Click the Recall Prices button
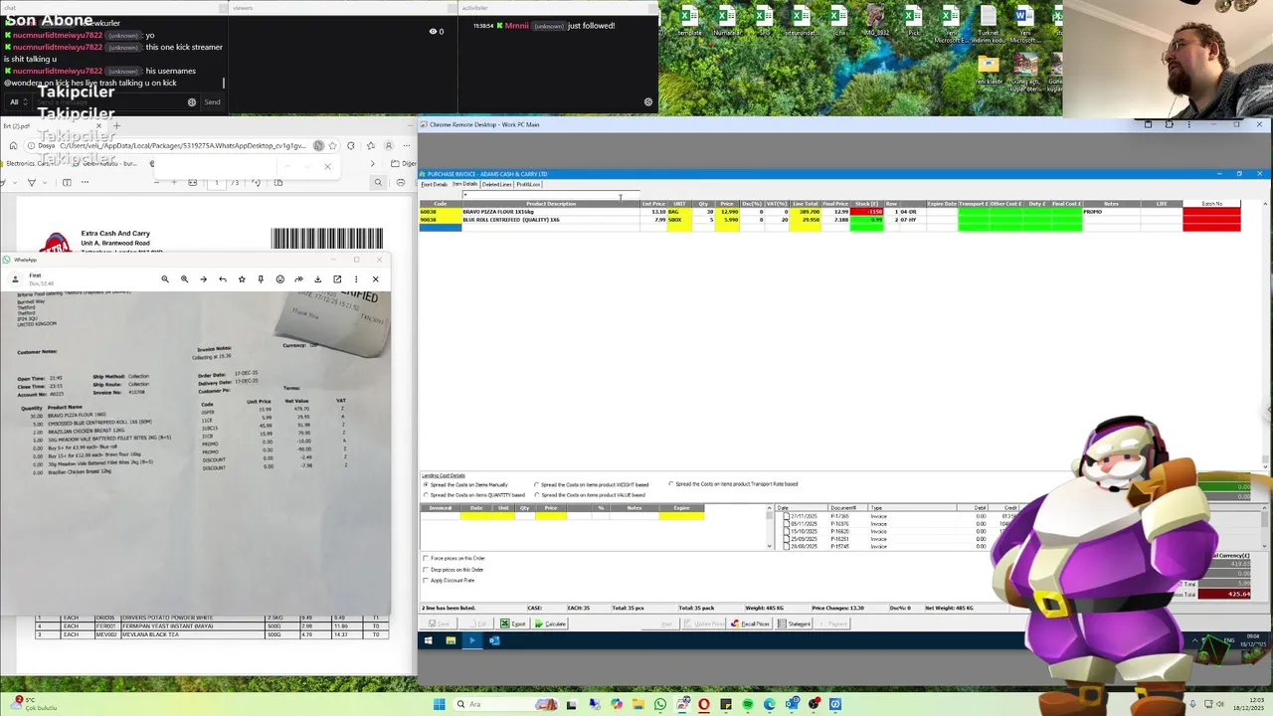The image size is (1273, 716). tap(750, 624)
